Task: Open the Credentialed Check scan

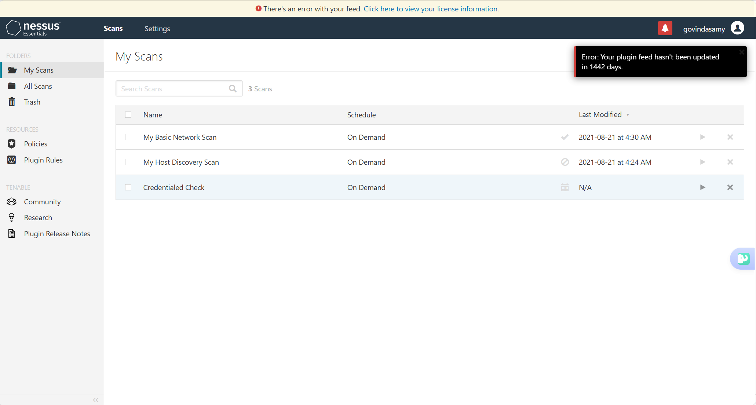Action: (174, 187)
